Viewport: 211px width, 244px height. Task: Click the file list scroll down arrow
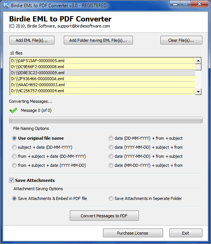(x=198, y=91)
